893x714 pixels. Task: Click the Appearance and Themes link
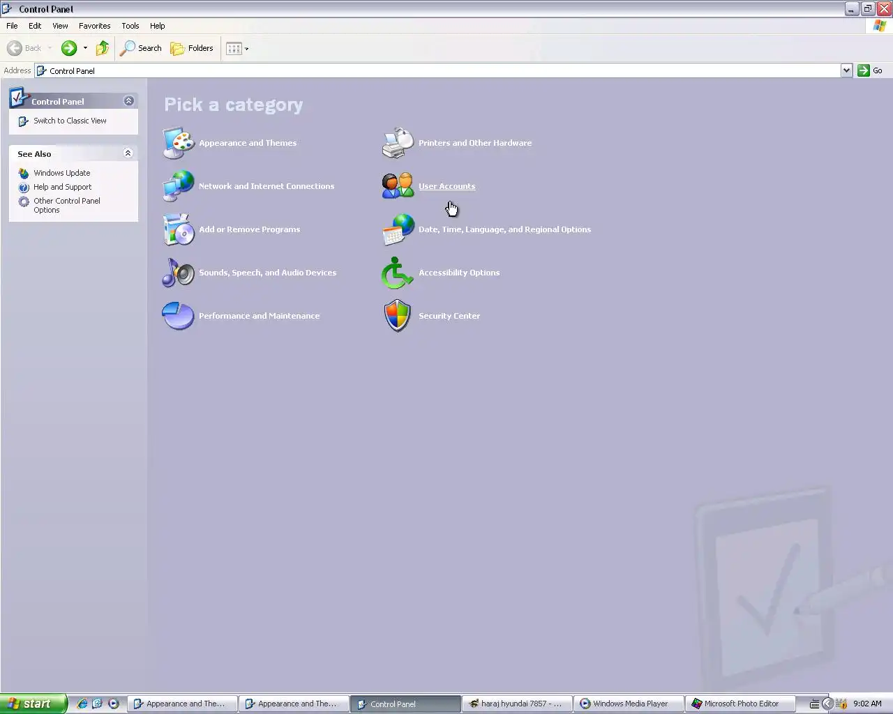[x=248, y=143]
